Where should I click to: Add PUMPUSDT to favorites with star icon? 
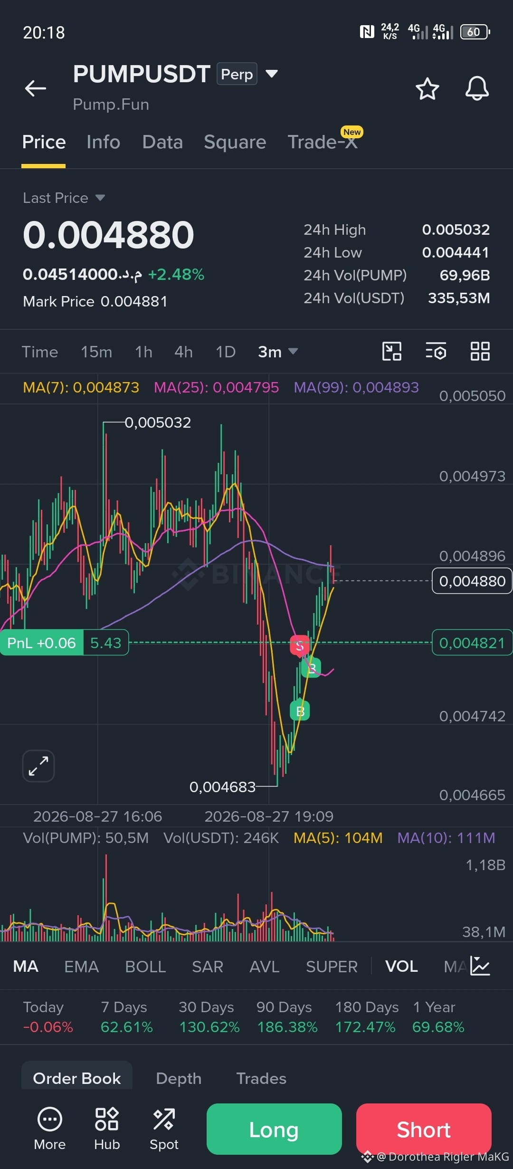(427, 88)
